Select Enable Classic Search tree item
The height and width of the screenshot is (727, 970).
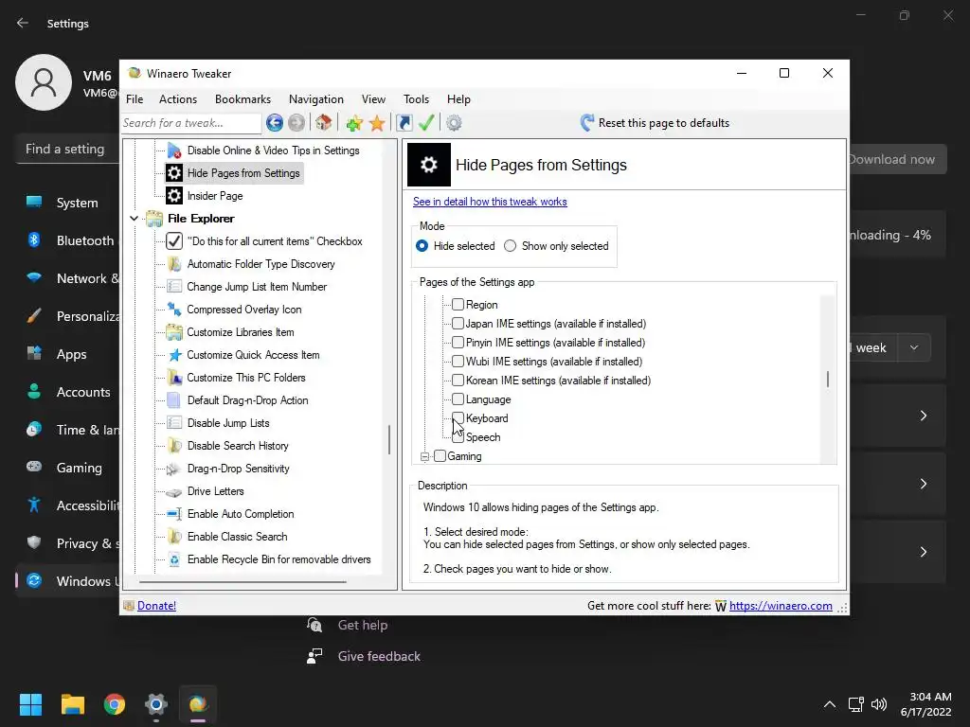238,537
